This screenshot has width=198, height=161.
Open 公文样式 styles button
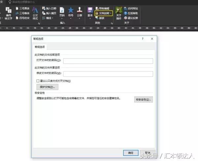click(35, 13)
